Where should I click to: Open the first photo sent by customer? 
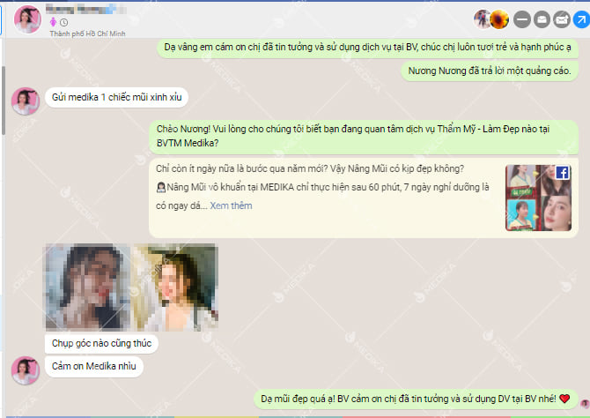[85, 287]
